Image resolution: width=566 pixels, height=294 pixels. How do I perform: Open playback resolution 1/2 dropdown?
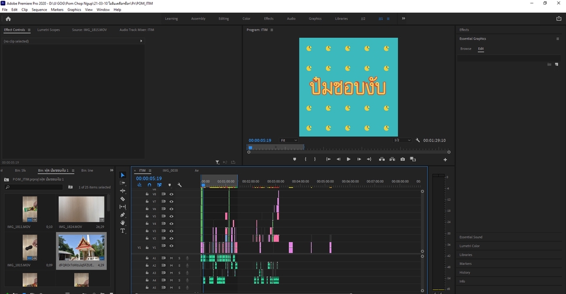point(402,141)
